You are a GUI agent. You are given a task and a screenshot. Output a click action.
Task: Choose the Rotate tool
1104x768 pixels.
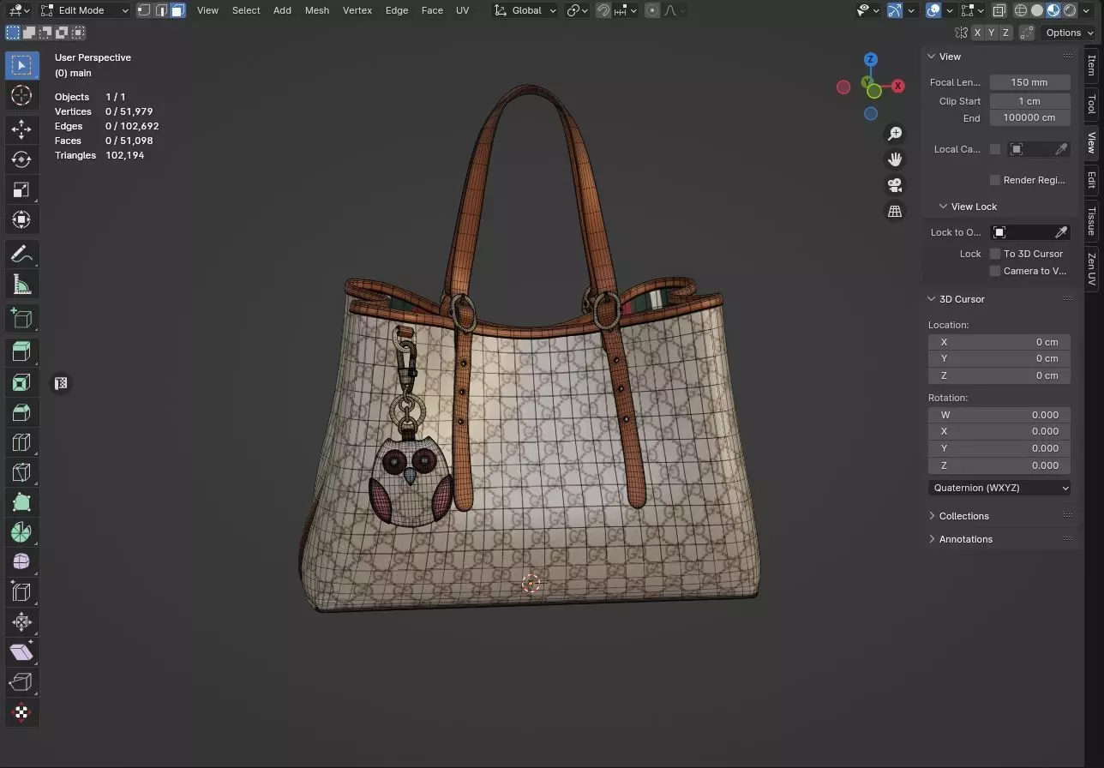(21, 159)
